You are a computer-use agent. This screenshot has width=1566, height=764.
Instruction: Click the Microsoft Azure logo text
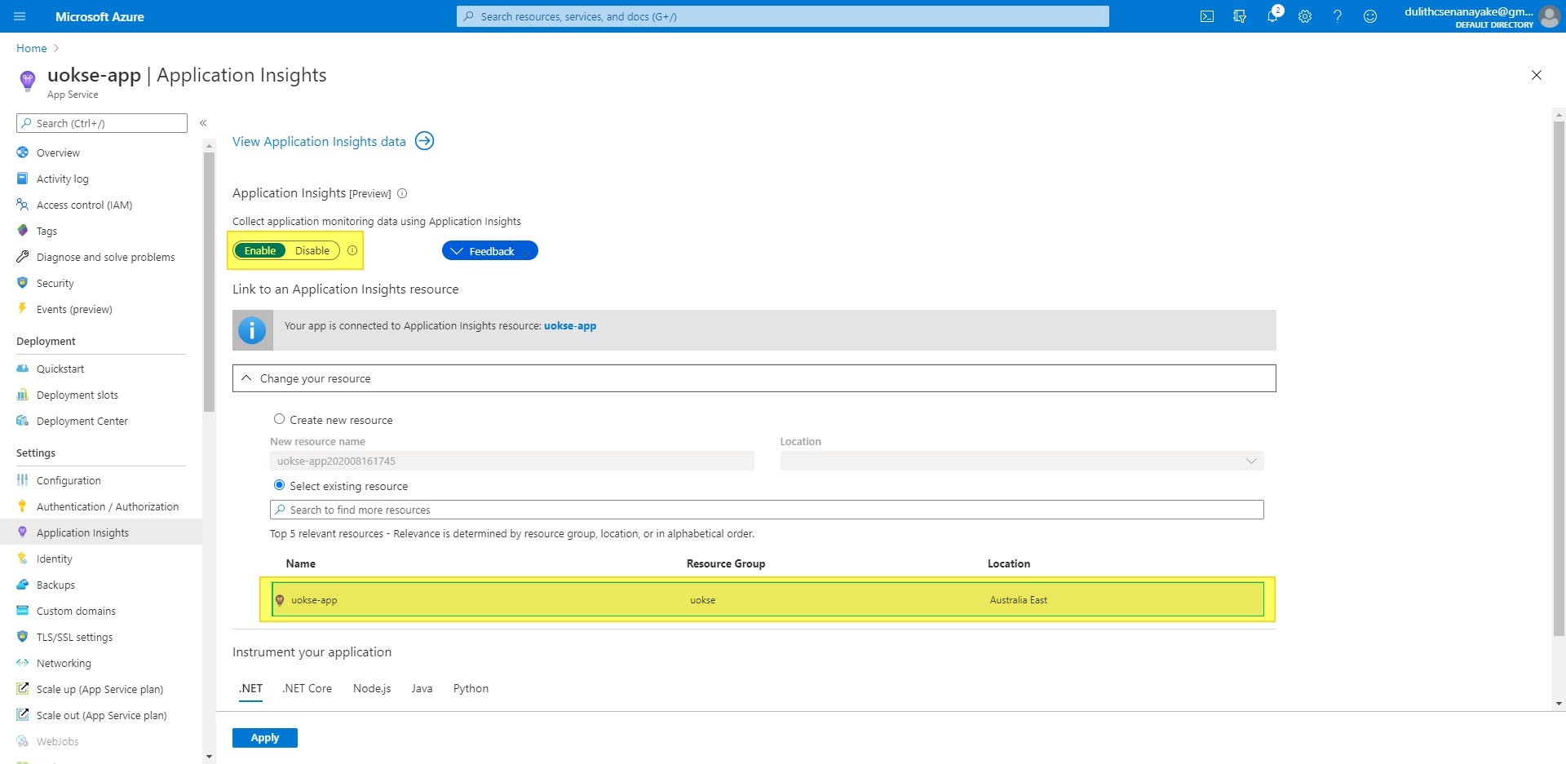point(100,16)
